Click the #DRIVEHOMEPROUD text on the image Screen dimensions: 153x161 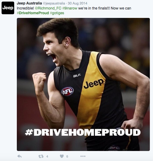pos(83,133)
